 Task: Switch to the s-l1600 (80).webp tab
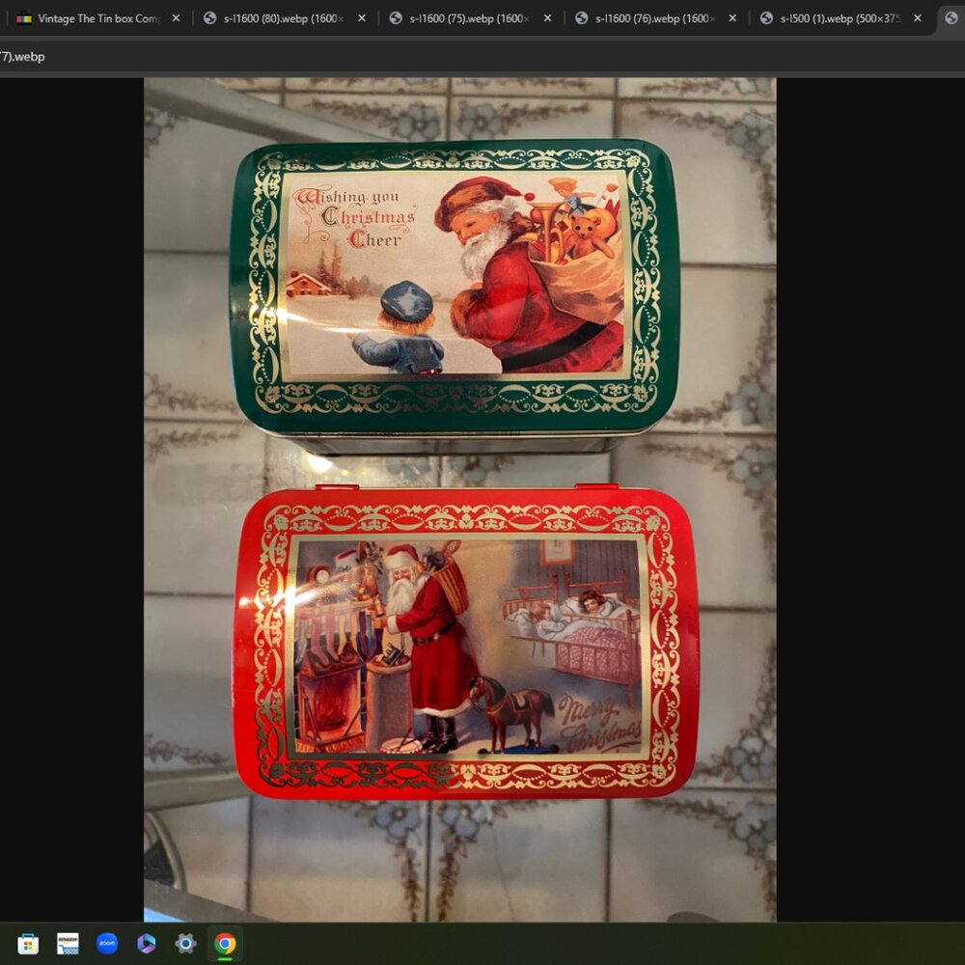(x=284, y=18)
